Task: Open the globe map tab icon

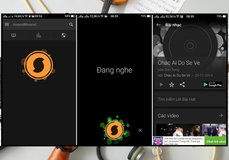Action: (63, 35)
